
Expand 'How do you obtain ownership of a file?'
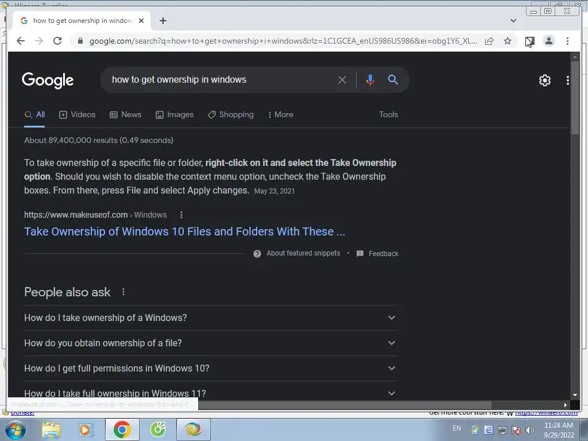(211, 343)
